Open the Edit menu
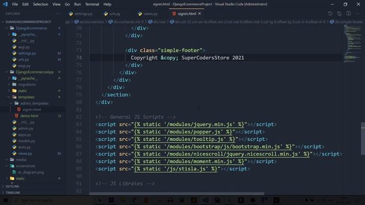 (x=25, y=4)
